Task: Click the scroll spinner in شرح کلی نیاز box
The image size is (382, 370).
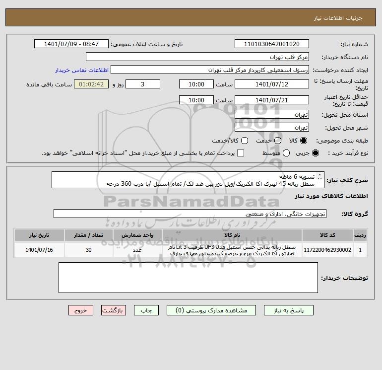Action: tap(319, 177)
